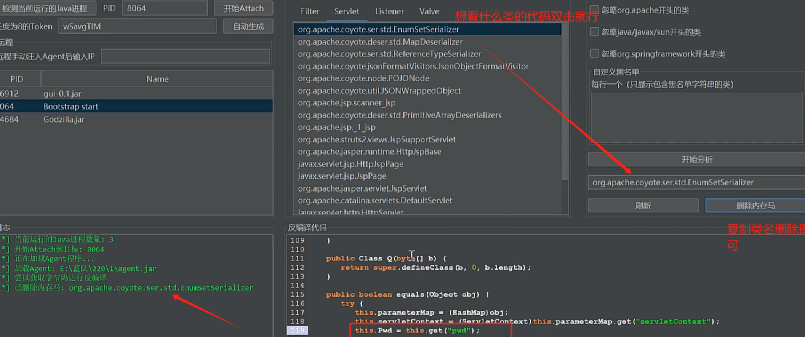This screenshot has width=805, height=337.
Task: Select the PrimitiveArrayDeserializers class entry
Action: 427,115
